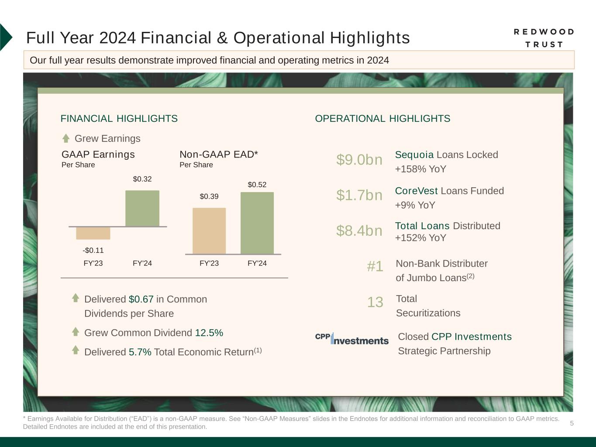The width and height of the screenshot is (596, 447).
Task: Click the dark green triangle beside the title
Action: [x=6, y=38]
